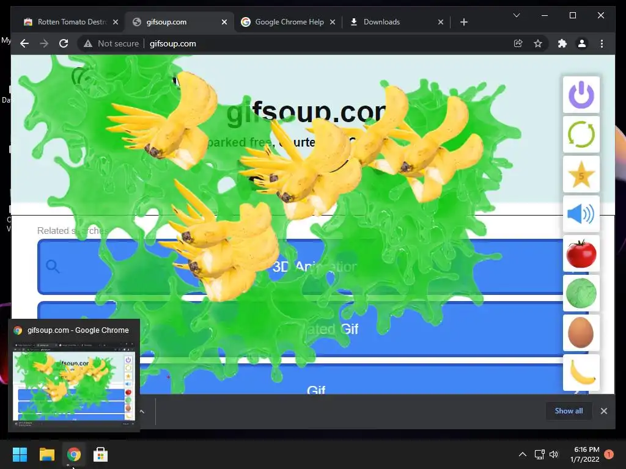Image resolution: width=626 pixels, height=469 pixels.
Task: Go back with the browser back arrow
Action: (24, 43)
